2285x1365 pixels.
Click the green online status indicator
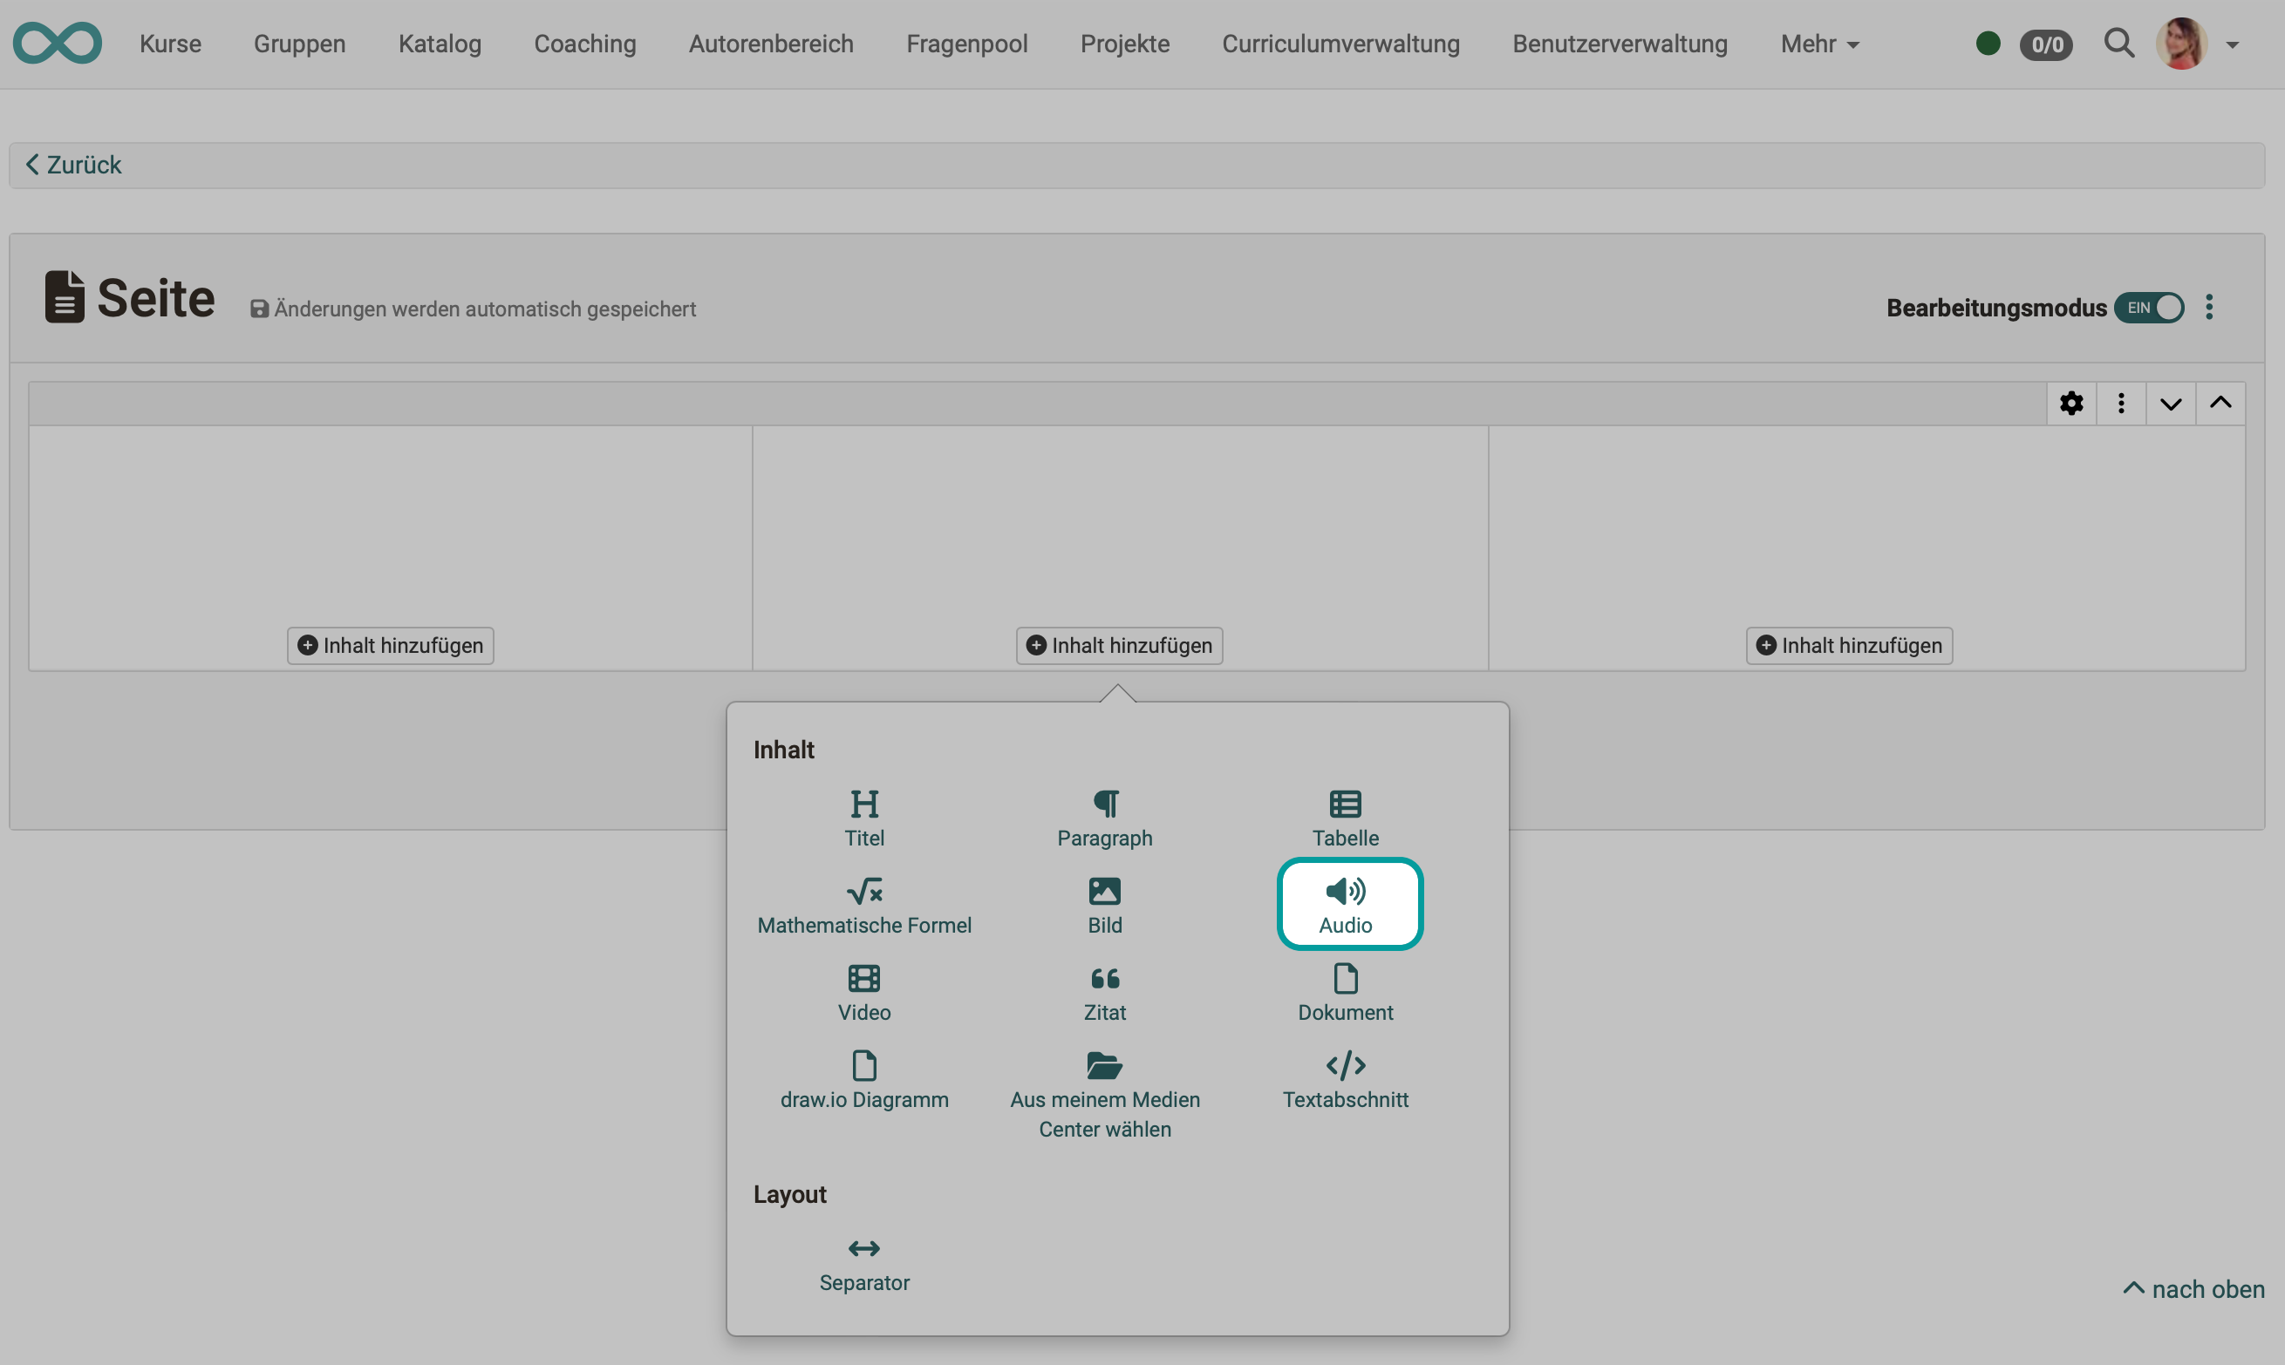(1987, 44)
